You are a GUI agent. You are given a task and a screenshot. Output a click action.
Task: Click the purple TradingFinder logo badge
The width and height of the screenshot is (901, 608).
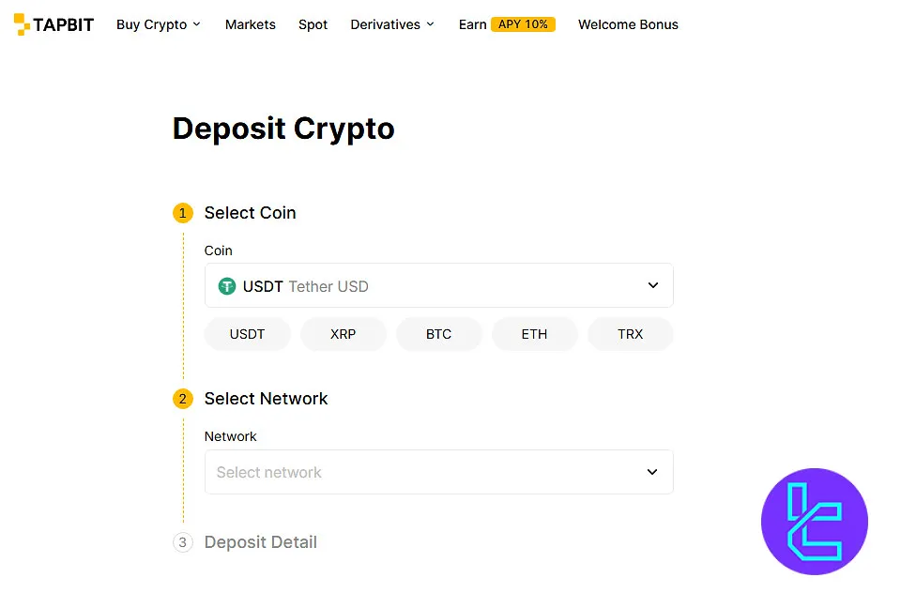pos(814,521)
